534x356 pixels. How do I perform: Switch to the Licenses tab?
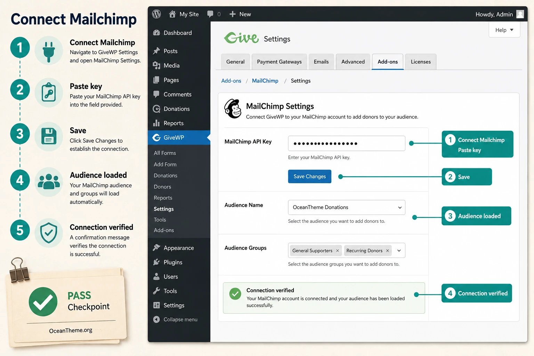click(x=421, y=62)
